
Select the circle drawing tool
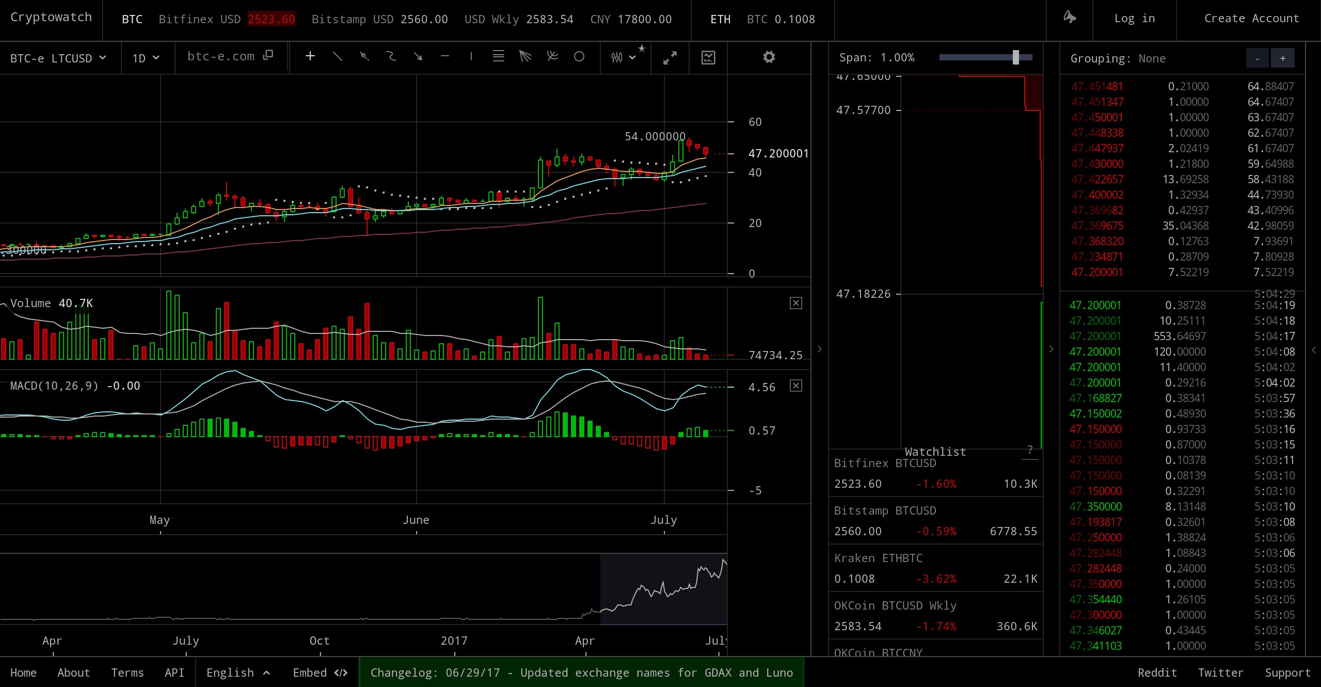(x=579, y=56)
